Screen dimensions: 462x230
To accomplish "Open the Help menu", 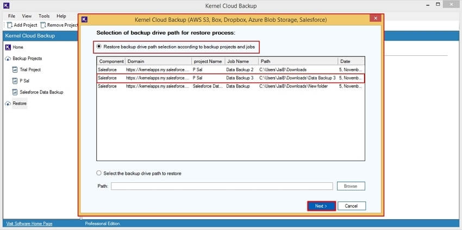I will point(61,16).
